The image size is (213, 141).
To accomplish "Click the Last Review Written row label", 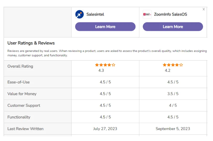I will click(25, 129).
